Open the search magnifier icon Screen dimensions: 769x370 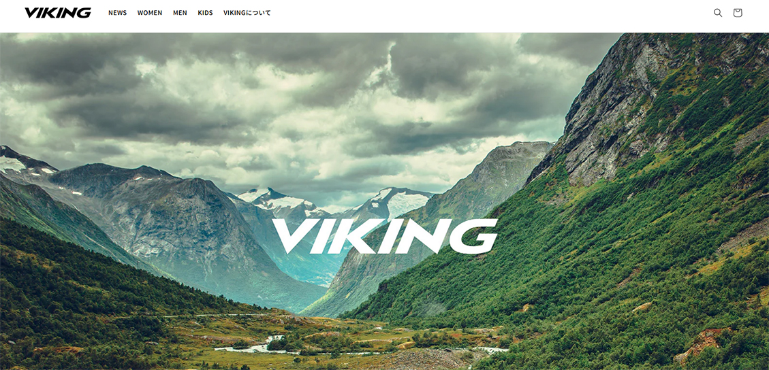point(717,13)
